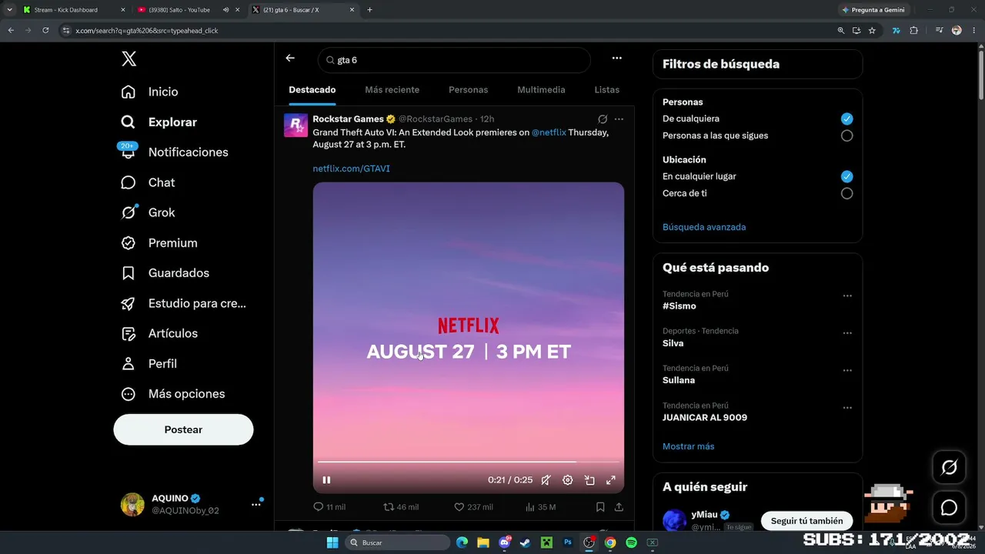Viewport: 985px width, 554px height.
Task: Click the Estudio para creadores rocket icon
Action: [x=129, y=303]
